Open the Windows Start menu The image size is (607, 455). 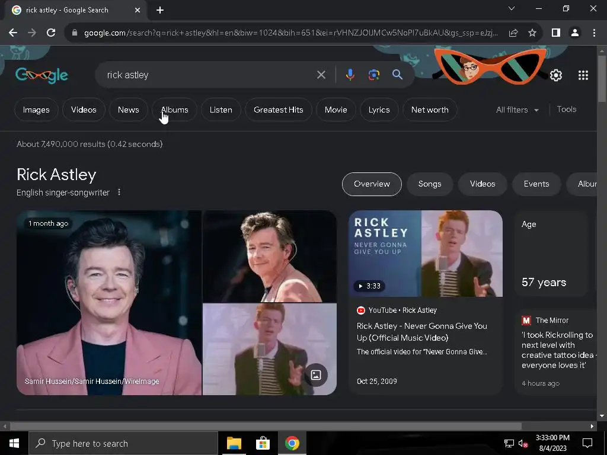pos(14,443)
